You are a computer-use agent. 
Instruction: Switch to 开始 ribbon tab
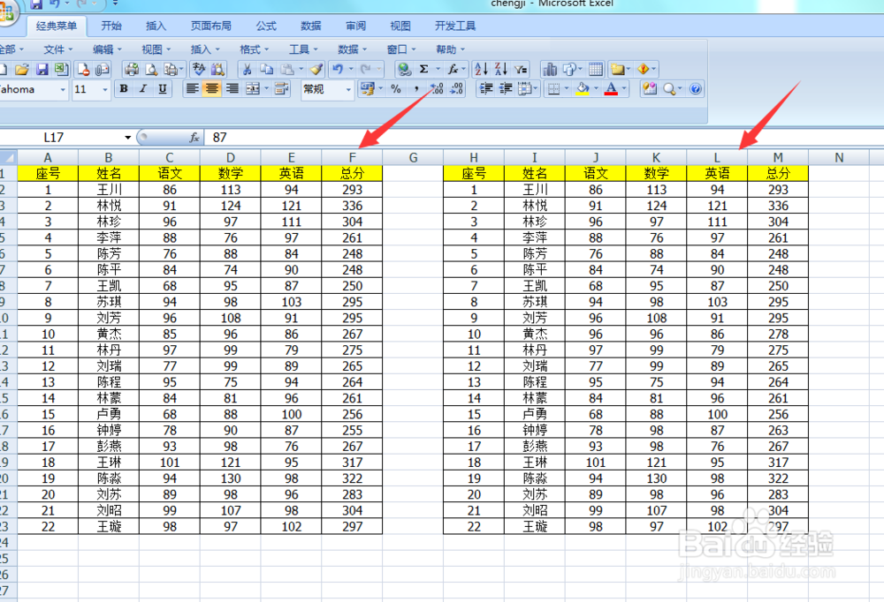click(111, 26)
